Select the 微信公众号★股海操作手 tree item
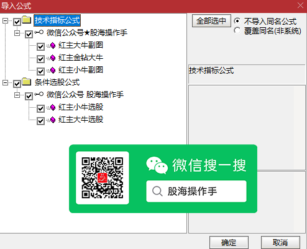Viewport: 307px width, 249px height. (87, 33)
